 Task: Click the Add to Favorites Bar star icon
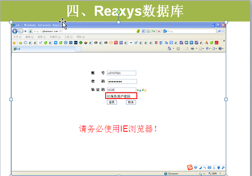tap(20, 43)
